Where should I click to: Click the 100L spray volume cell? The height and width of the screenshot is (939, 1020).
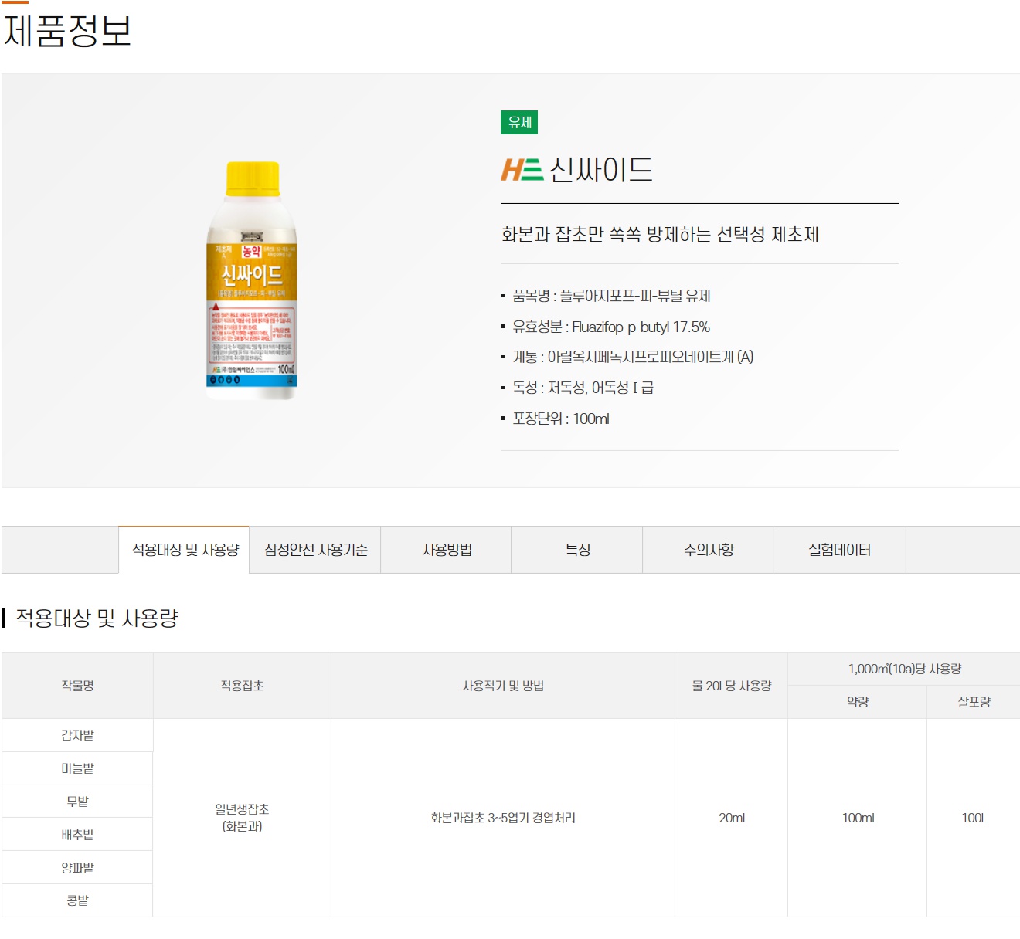pyautogui.click(x=974, y=818)
